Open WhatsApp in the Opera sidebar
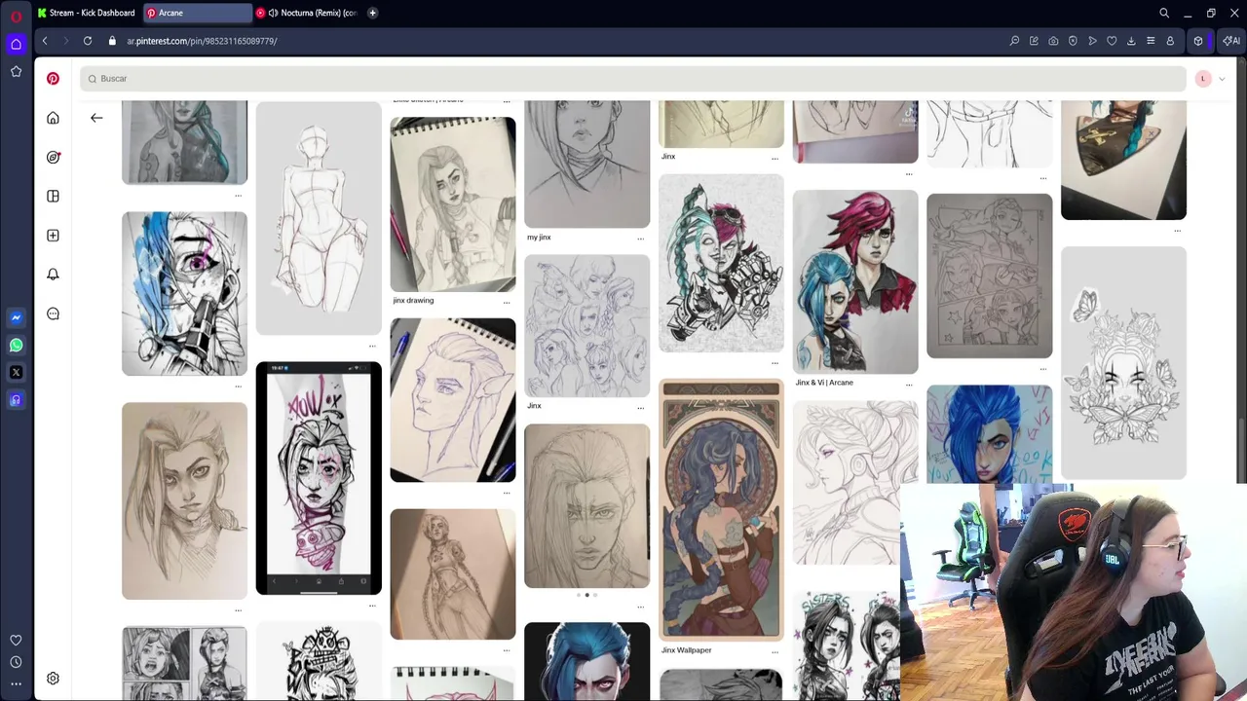The image size is (1247, 701). (x=16, y=345)
